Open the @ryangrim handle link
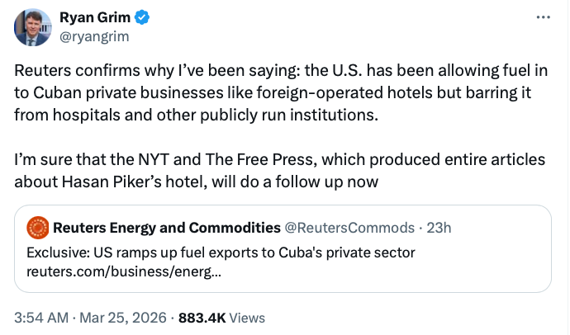This screenshot has width=570, height=335. [93, 36]
